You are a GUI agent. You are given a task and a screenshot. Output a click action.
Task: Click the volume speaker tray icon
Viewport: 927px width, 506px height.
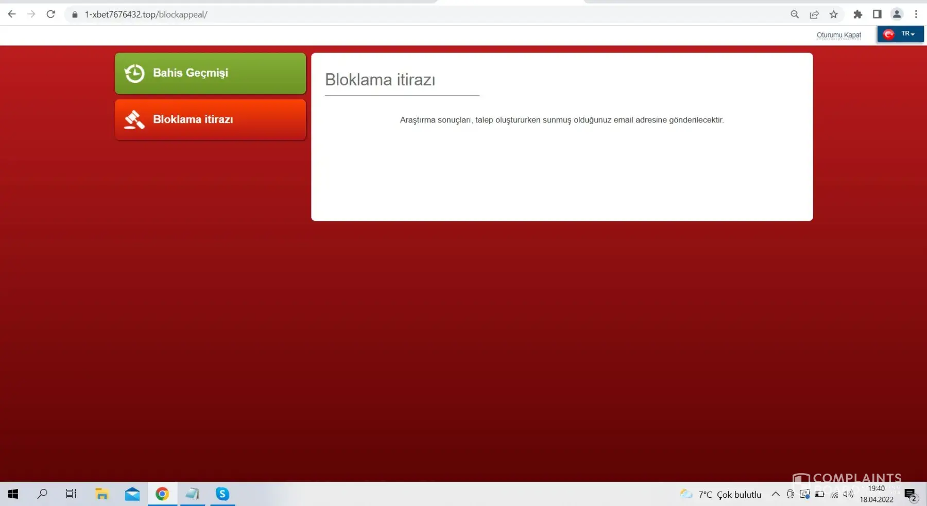848,494
